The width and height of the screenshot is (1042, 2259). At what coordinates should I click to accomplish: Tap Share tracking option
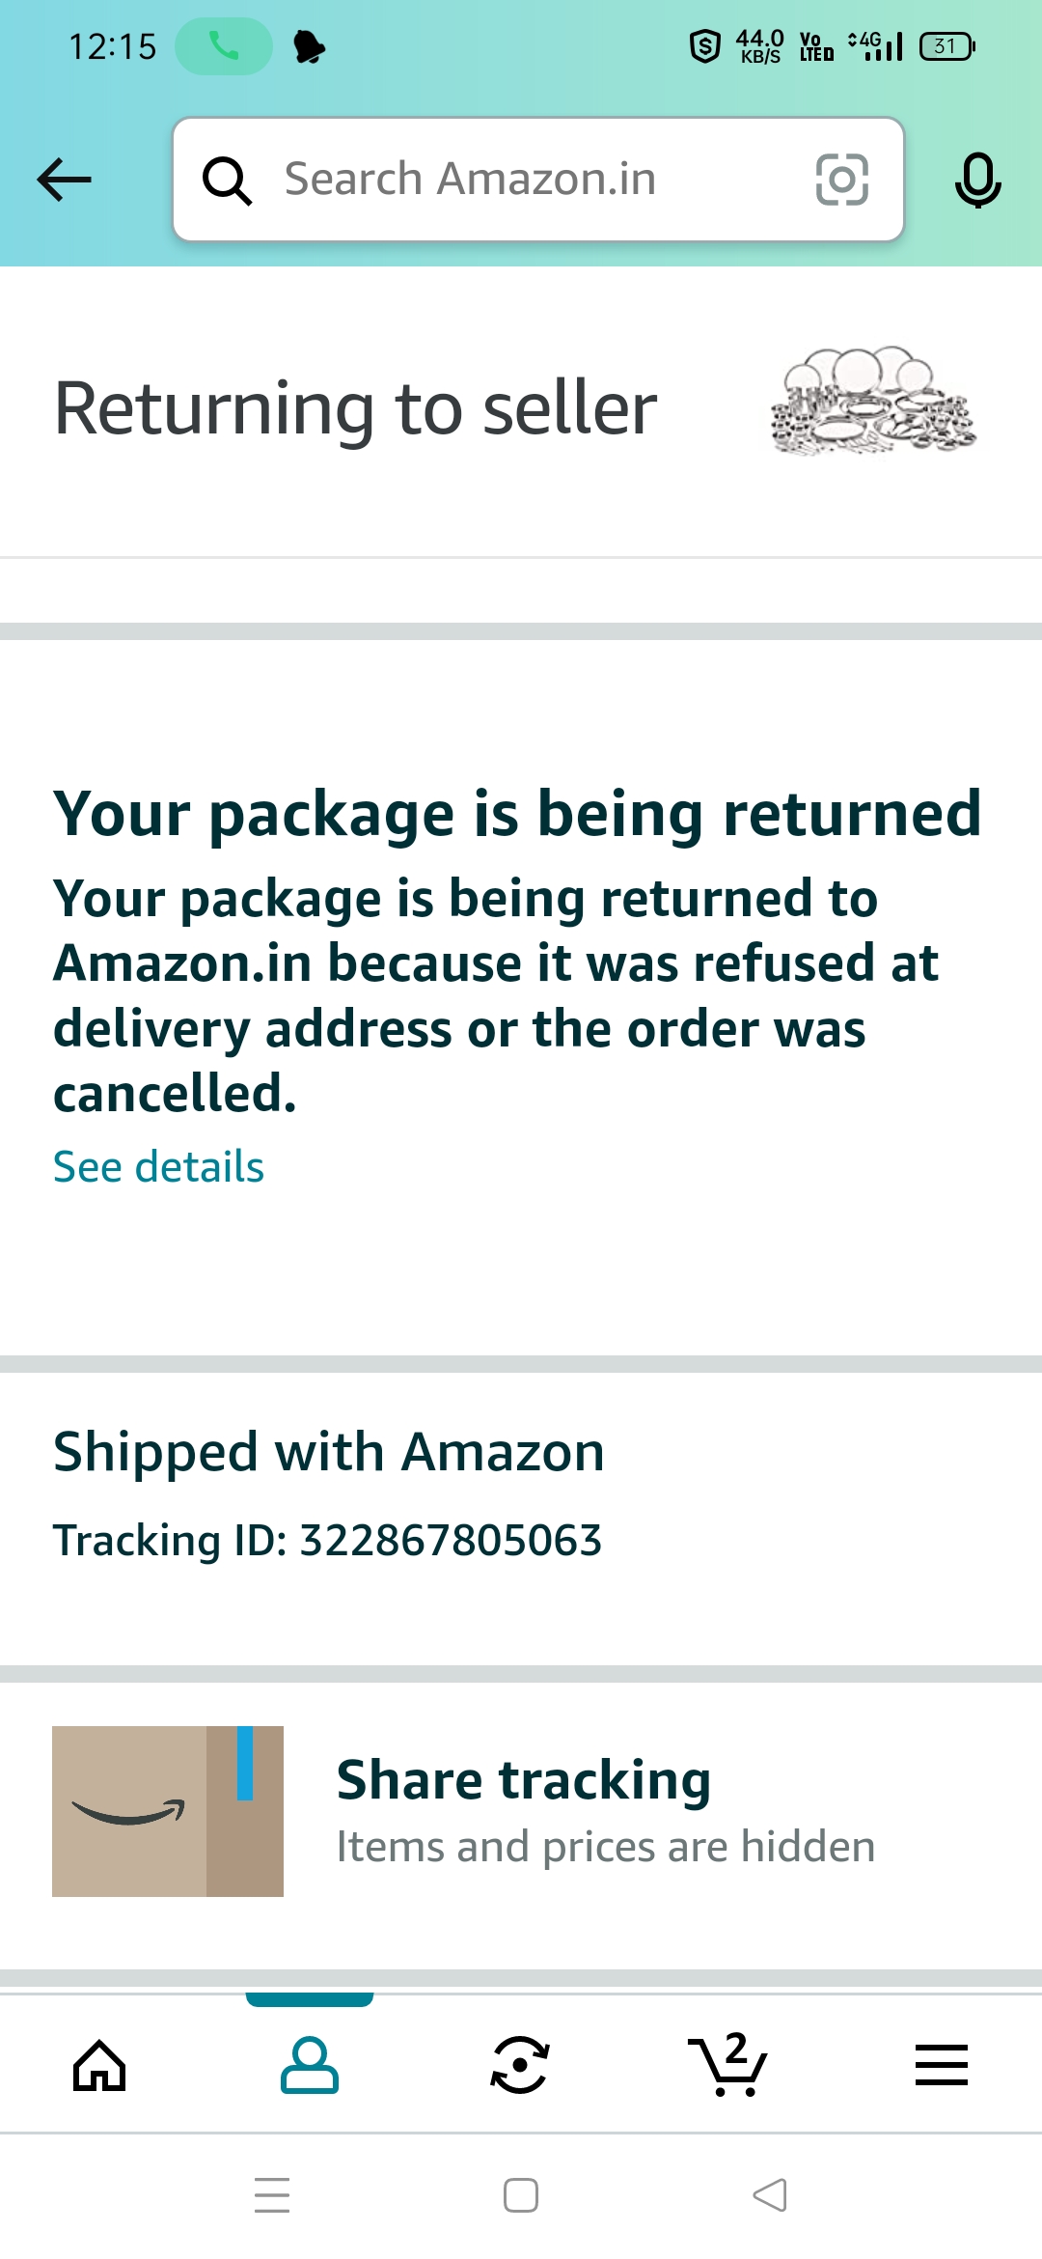524,1780
